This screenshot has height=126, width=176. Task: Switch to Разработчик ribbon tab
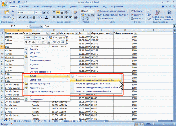pos(117,6)
